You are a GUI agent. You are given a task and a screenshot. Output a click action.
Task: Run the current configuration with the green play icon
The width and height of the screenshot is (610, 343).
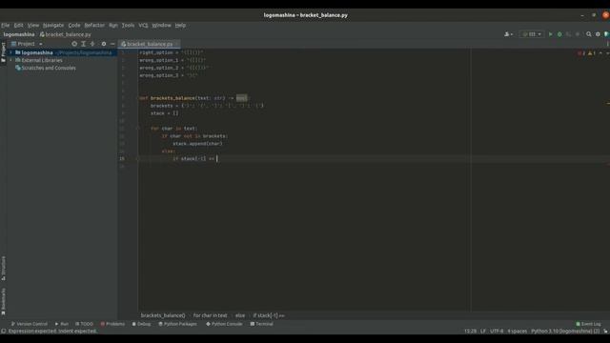(x=550, y=34)
